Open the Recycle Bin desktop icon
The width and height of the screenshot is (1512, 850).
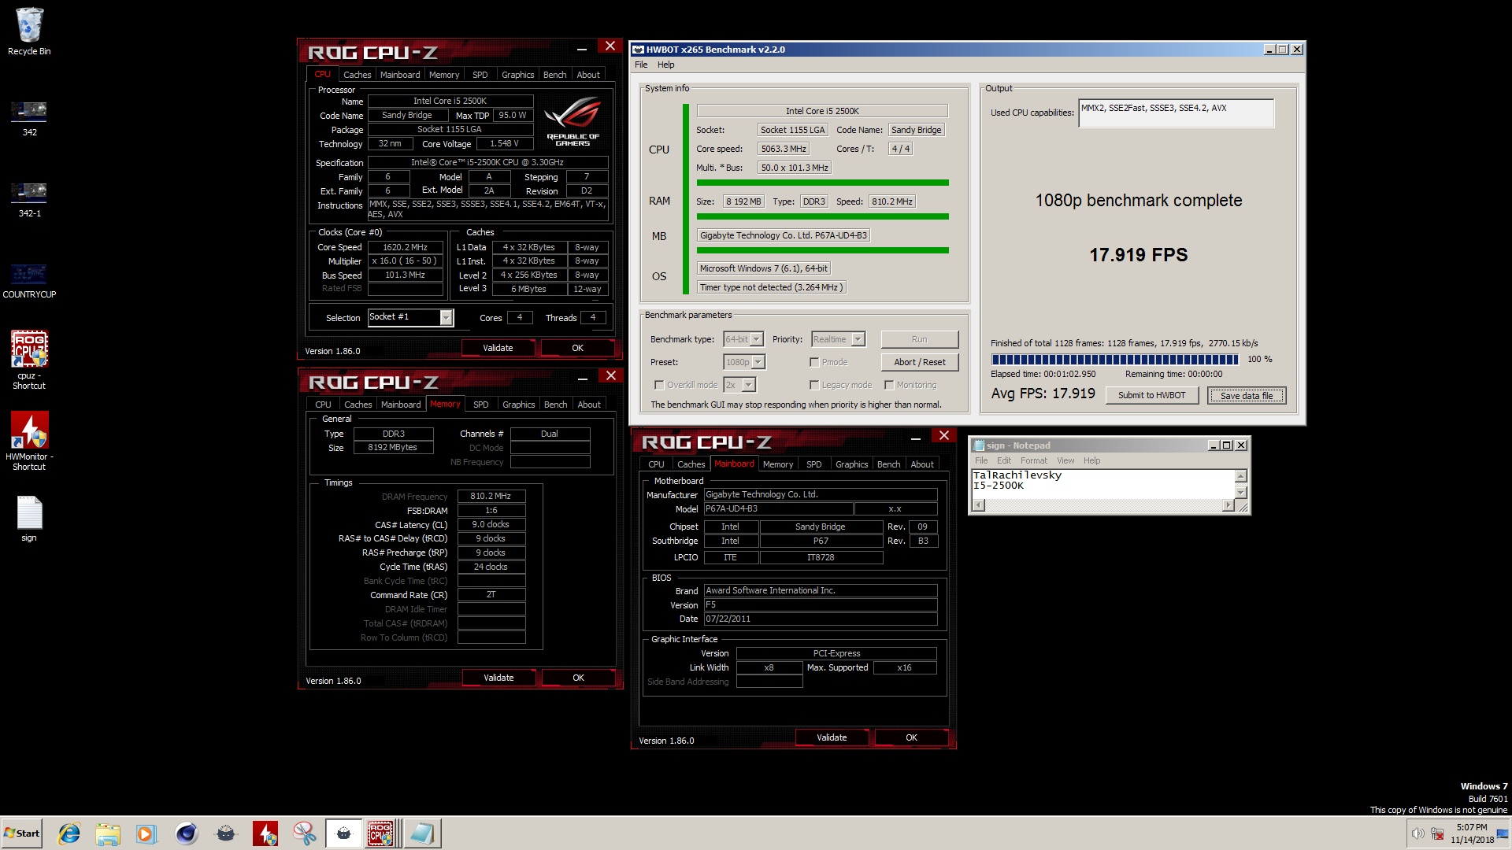pyautogui.click(x=29, y=31)
